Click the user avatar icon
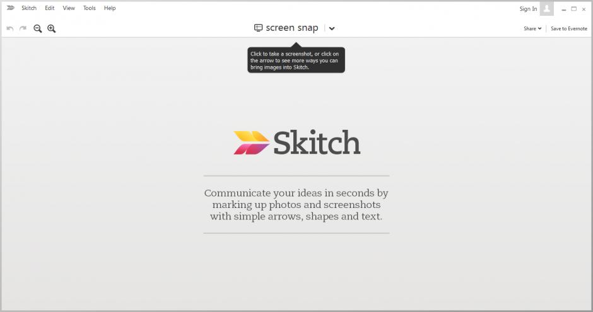Image resolution: width=593 pixels, height=312 pixels. click(x=546, y=8)
